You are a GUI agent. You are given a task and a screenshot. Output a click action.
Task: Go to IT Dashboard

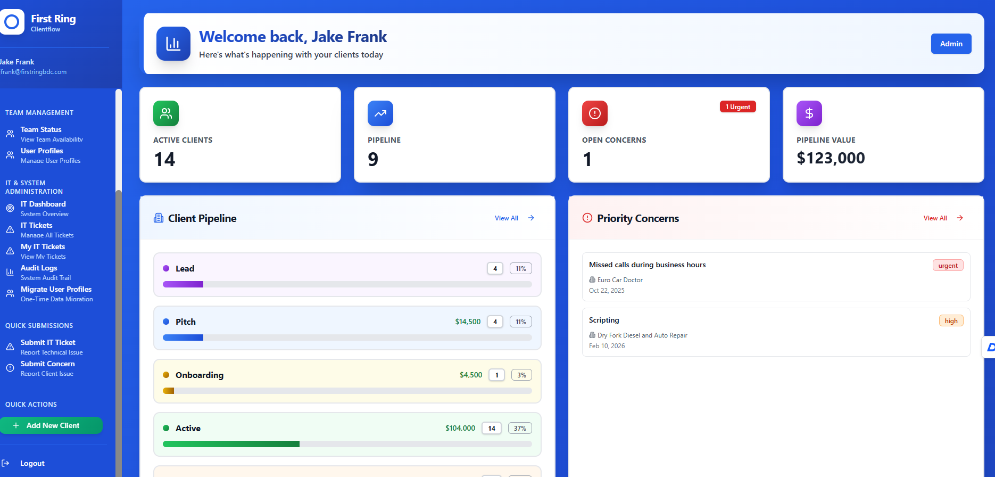point(51,208)
